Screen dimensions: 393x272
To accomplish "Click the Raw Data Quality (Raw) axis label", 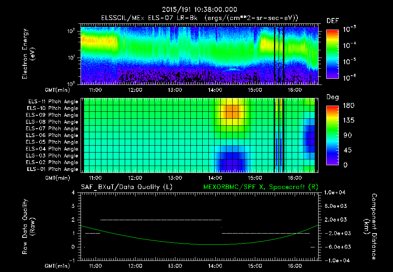I will [x=28, y=227].
